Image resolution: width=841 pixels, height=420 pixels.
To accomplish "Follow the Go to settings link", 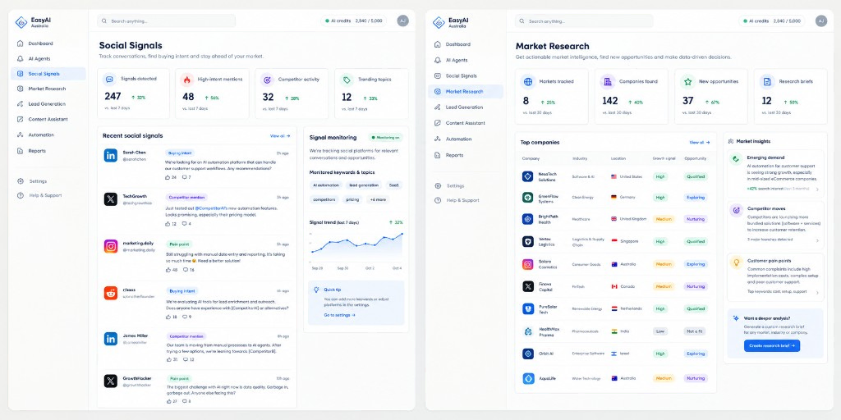I will (x=339, y=315).
